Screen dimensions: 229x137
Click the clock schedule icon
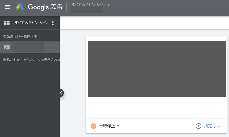[198, 126]
